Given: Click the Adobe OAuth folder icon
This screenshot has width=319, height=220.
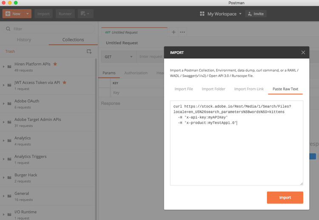Looking at the screenshot, I should (x=9, y=104).
